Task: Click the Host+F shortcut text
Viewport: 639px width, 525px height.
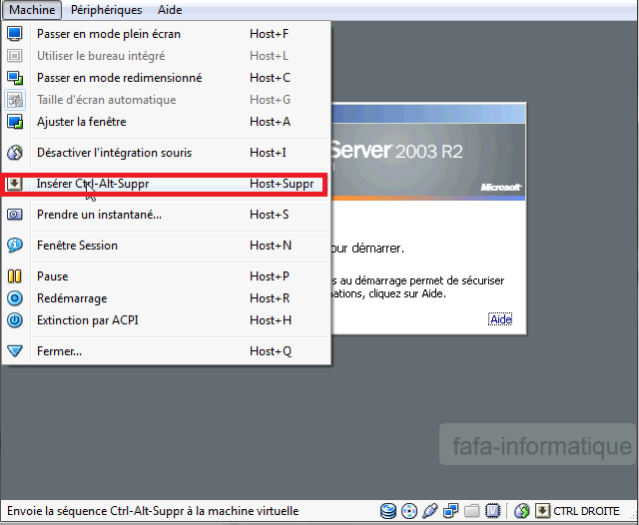Action: click(270, 34)
